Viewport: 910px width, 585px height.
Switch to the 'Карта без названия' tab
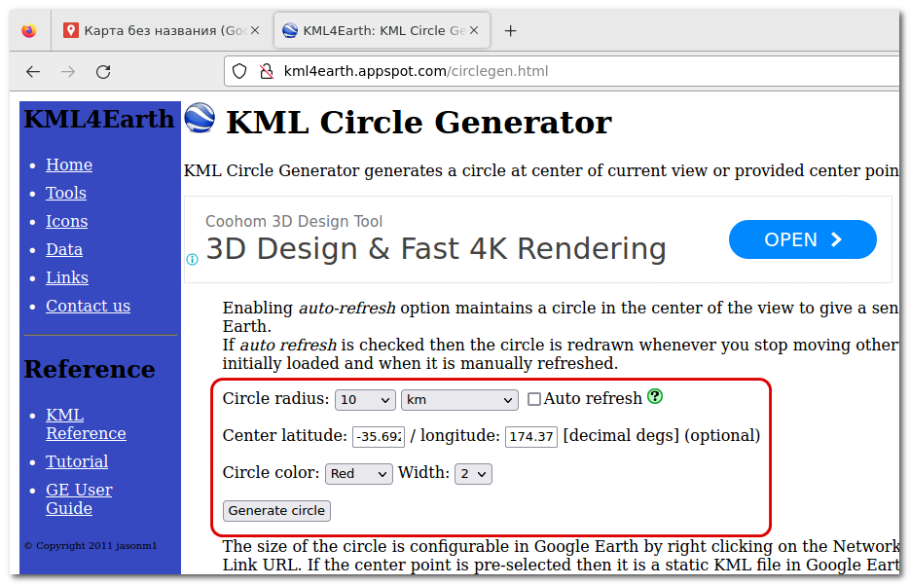coord(162,30)
